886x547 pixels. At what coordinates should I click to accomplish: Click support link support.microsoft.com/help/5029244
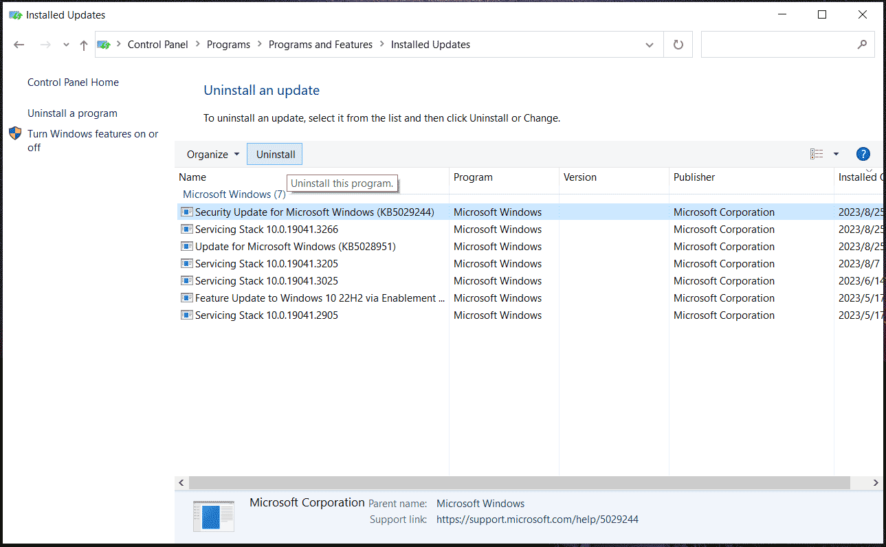pos(538,520)
